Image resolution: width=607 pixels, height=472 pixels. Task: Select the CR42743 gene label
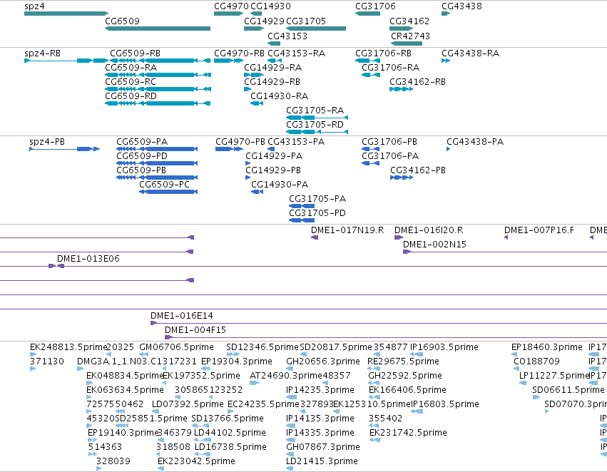point(410,36)
